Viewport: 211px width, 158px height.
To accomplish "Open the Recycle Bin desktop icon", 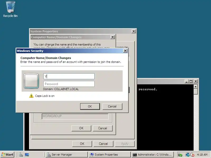I will (10, 9).
